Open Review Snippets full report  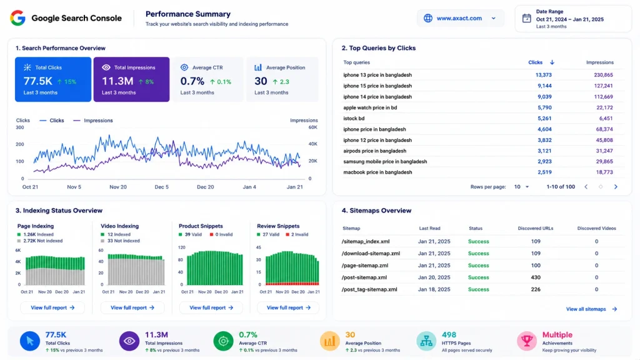click(x=288, y=307)
